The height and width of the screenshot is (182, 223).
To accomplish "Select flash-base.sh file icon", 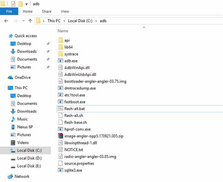I will (61, 122).
